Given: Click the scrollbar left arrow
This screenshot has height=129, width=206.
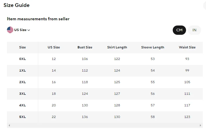Looking at the screenshot, I should coord(9,126).
